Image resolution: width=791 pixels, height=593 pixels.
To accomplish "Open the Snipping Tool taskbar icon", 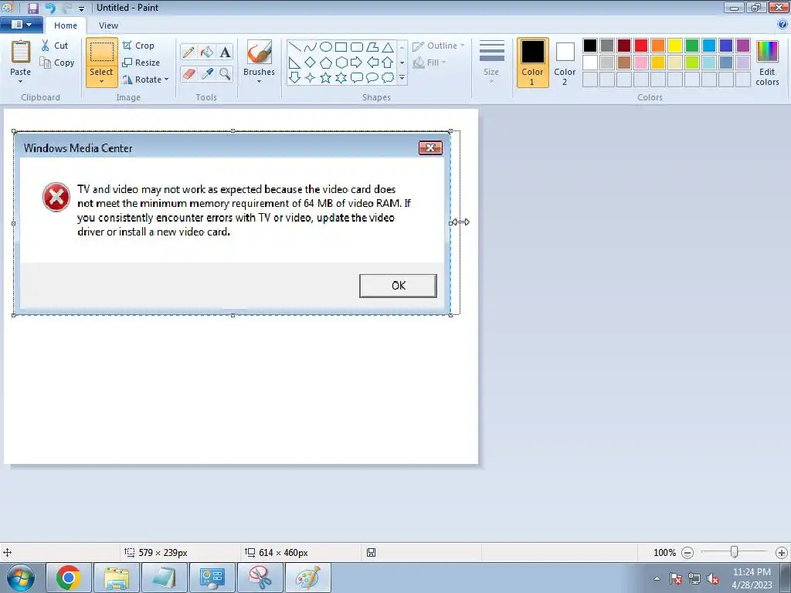I will tap(260, 578).
